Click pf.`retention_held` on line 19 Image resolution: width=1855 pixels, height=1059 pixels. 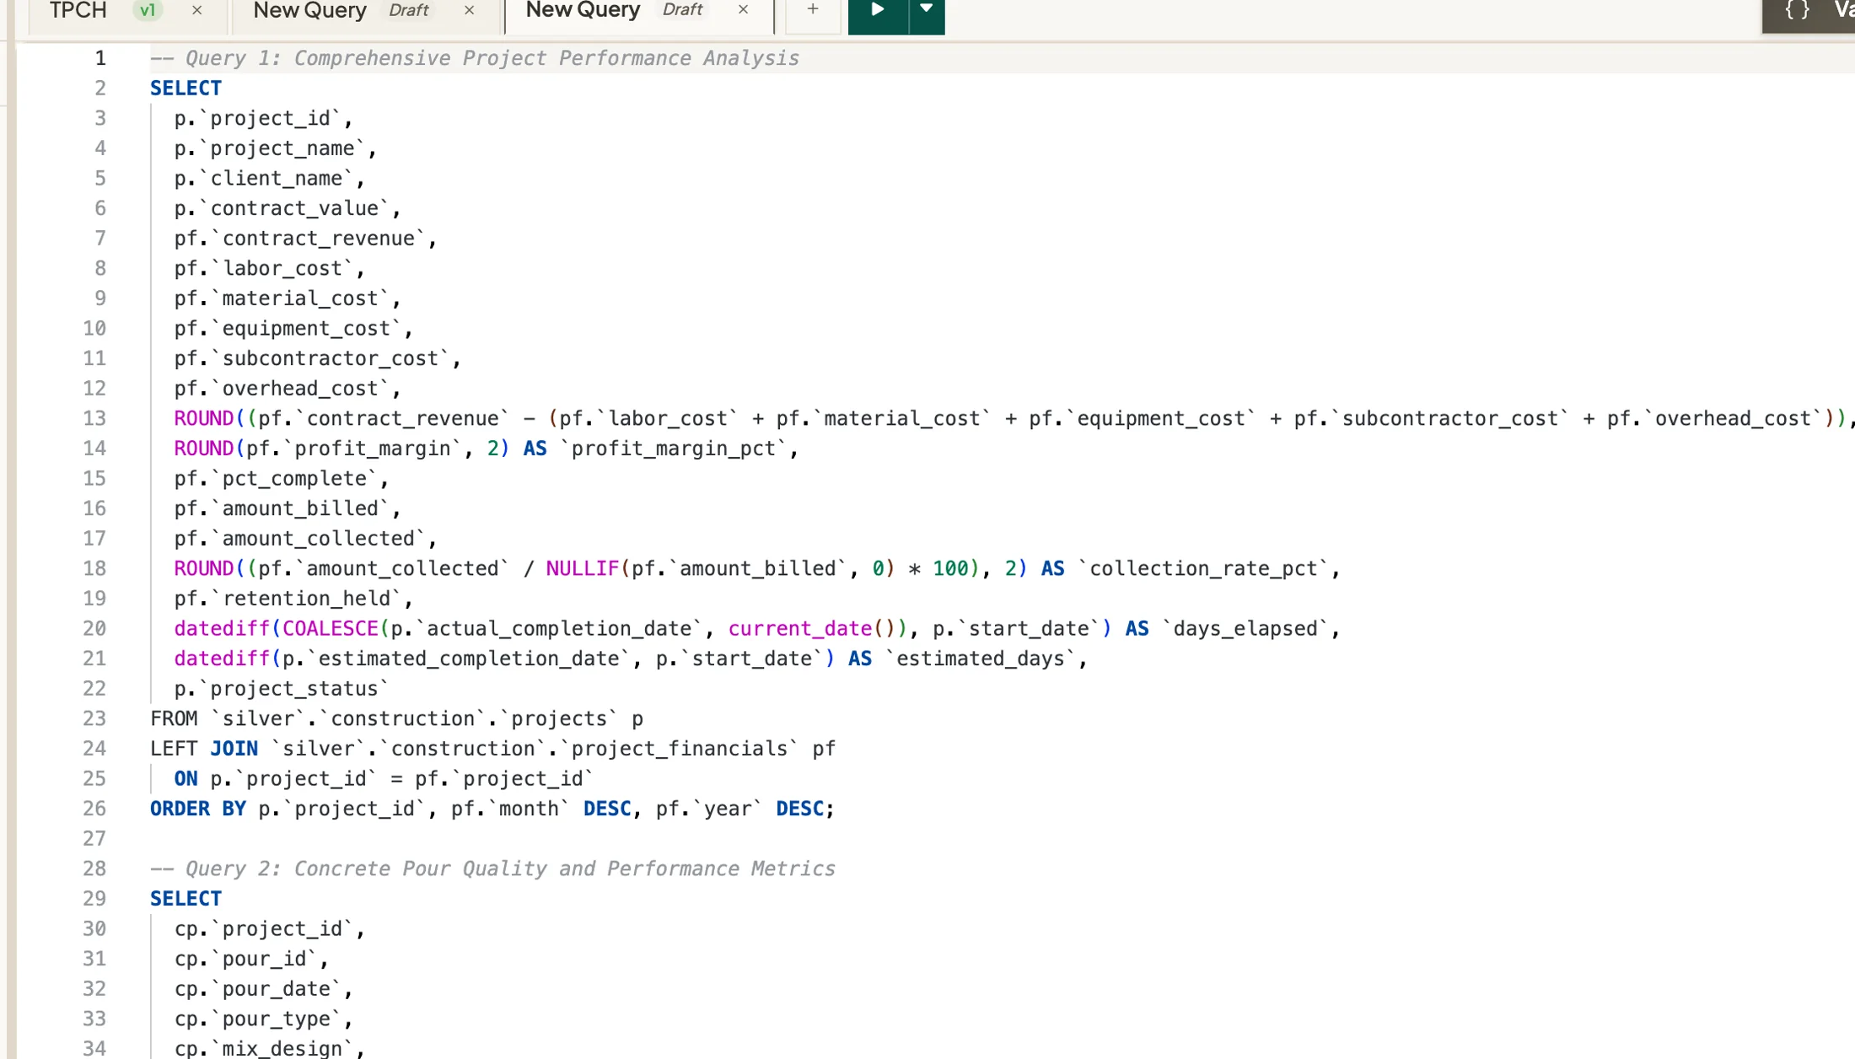pos(293,599)
